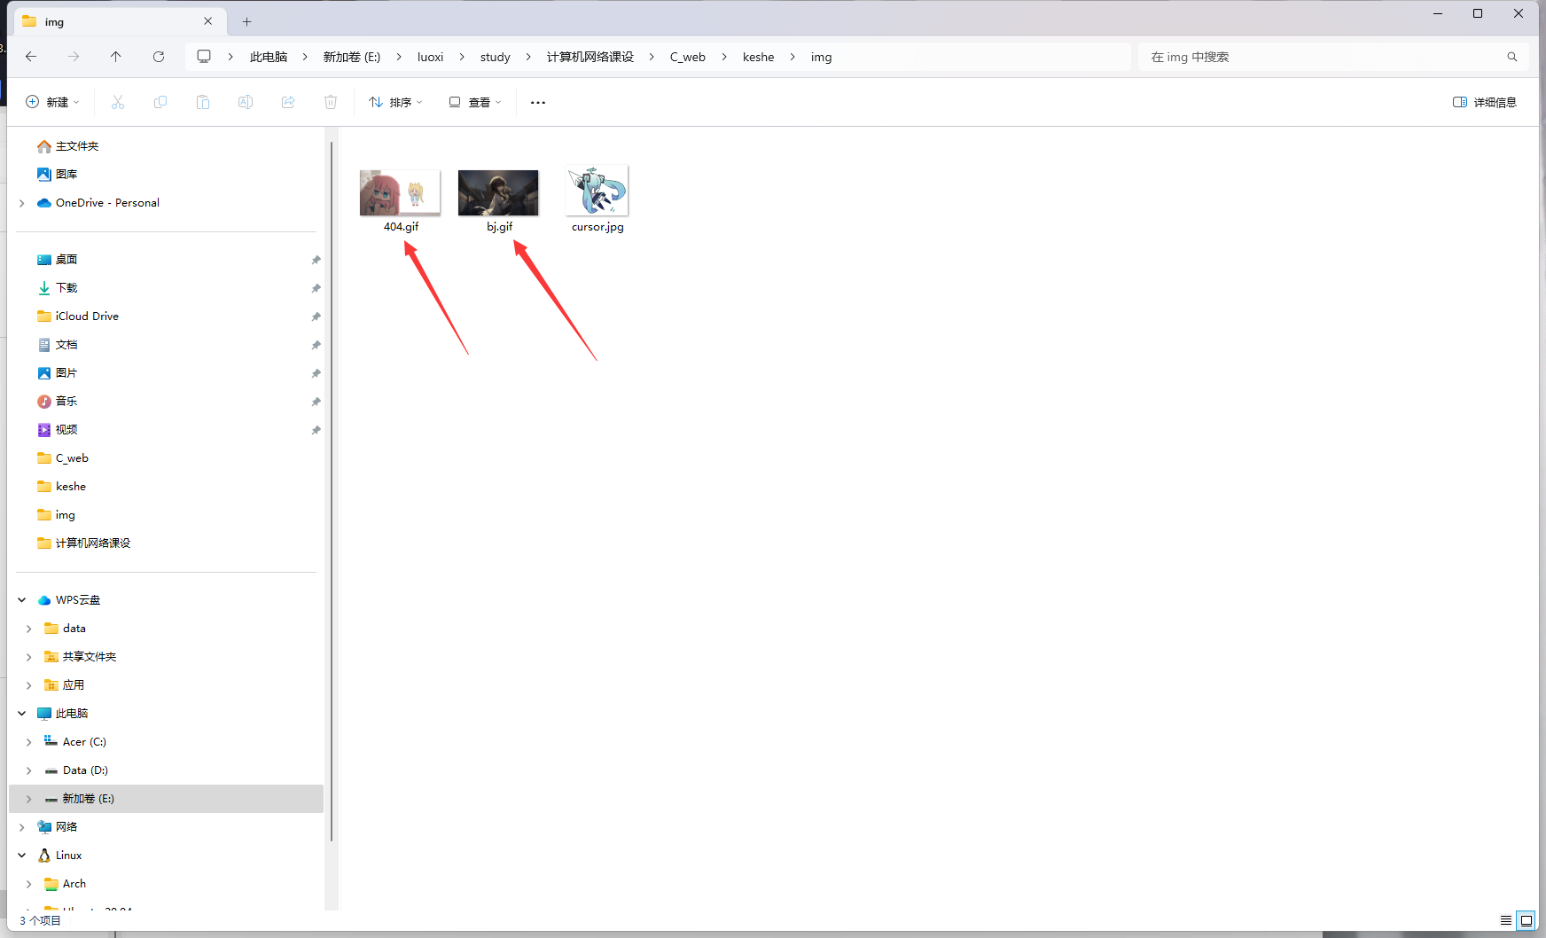Screen dimensions: 1546x938
Task: Collapse the Linux tree node
Action: (x=22, y=856)
